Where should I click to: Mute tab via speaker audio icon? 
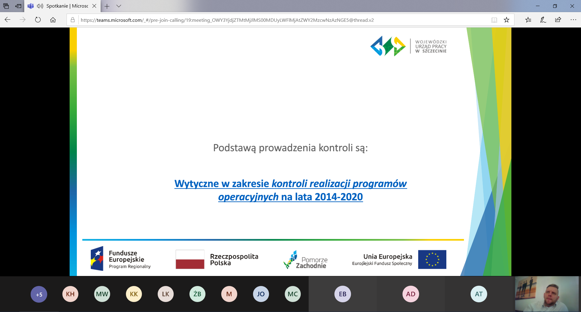[x=40, y=6]
